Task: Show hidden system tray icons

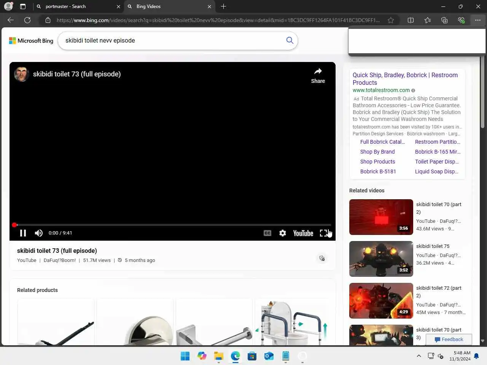Action: [419, 356]
